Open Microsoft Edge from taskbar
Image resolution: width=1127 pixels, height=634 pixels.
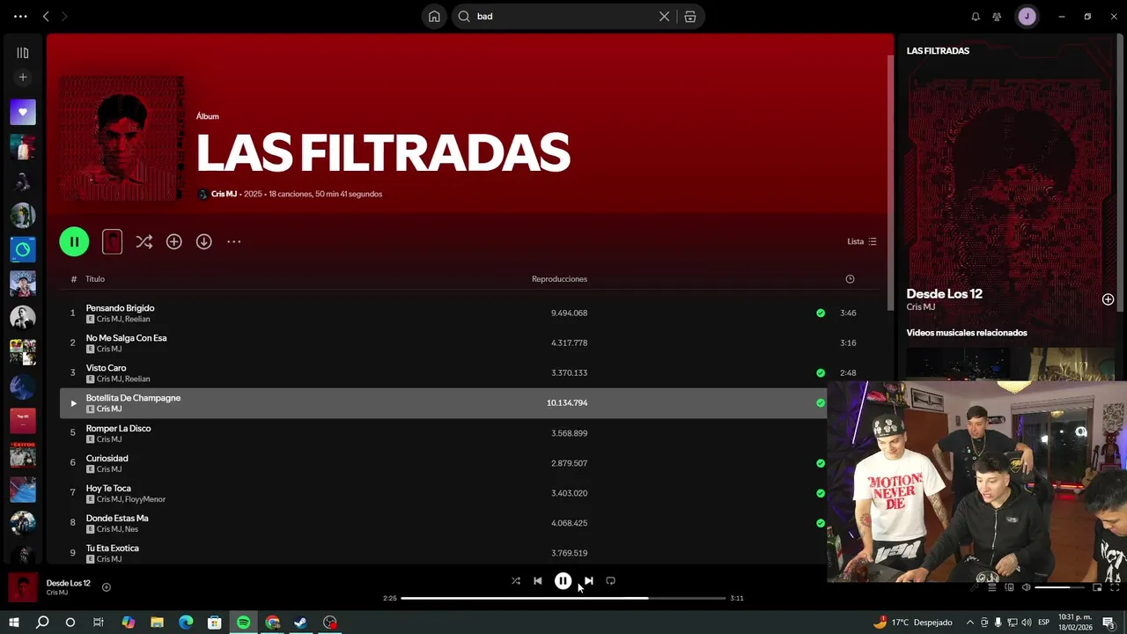coord(186,623)
